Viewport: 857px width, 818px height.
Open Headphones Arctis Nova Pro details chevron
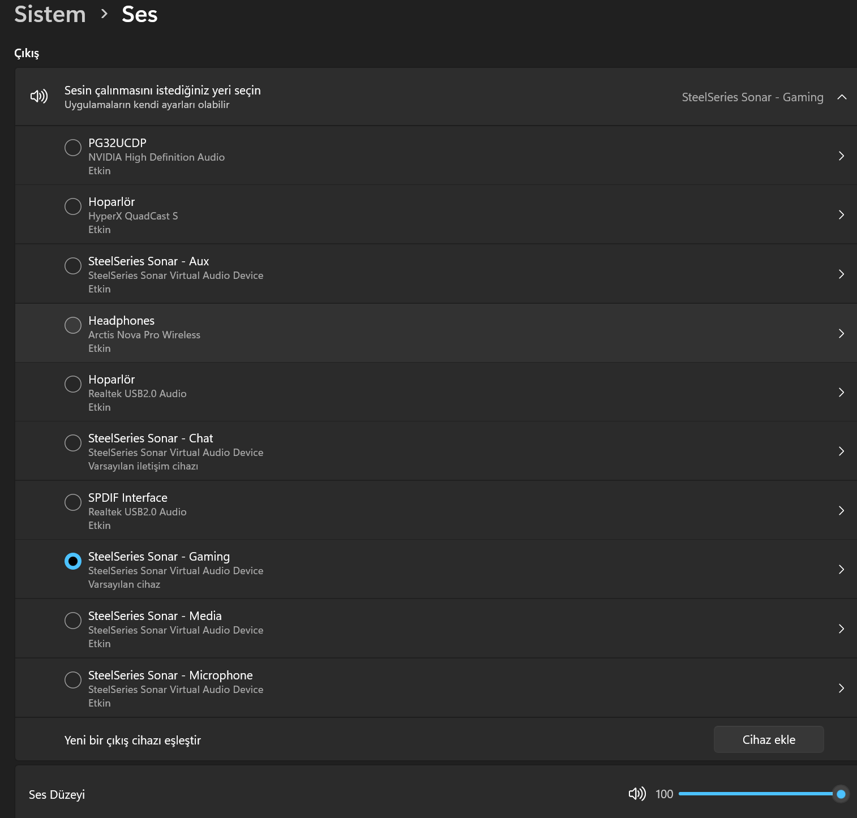pyautogui.click(x=841, y=334)
